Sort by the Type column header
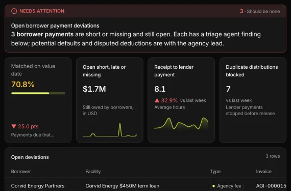Image resolution: width=291 pixels, height=191 pixels. [x=215, y=171]
